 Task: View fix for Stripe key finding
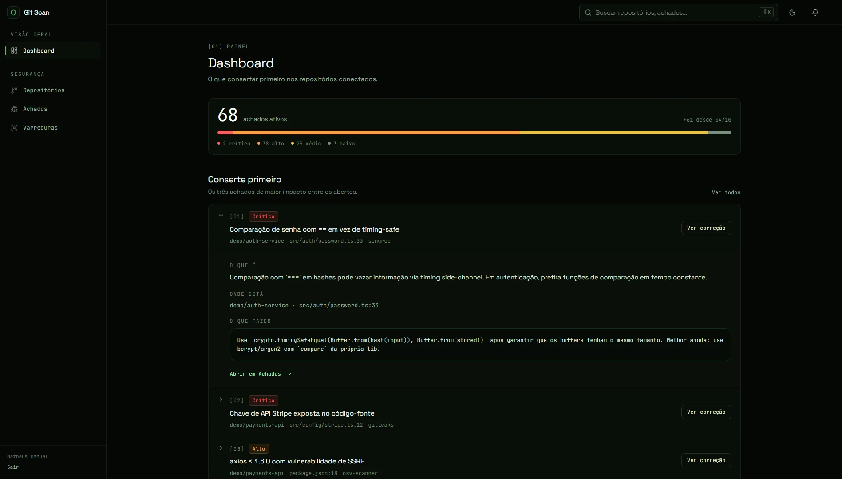click(x=706, y=412)
